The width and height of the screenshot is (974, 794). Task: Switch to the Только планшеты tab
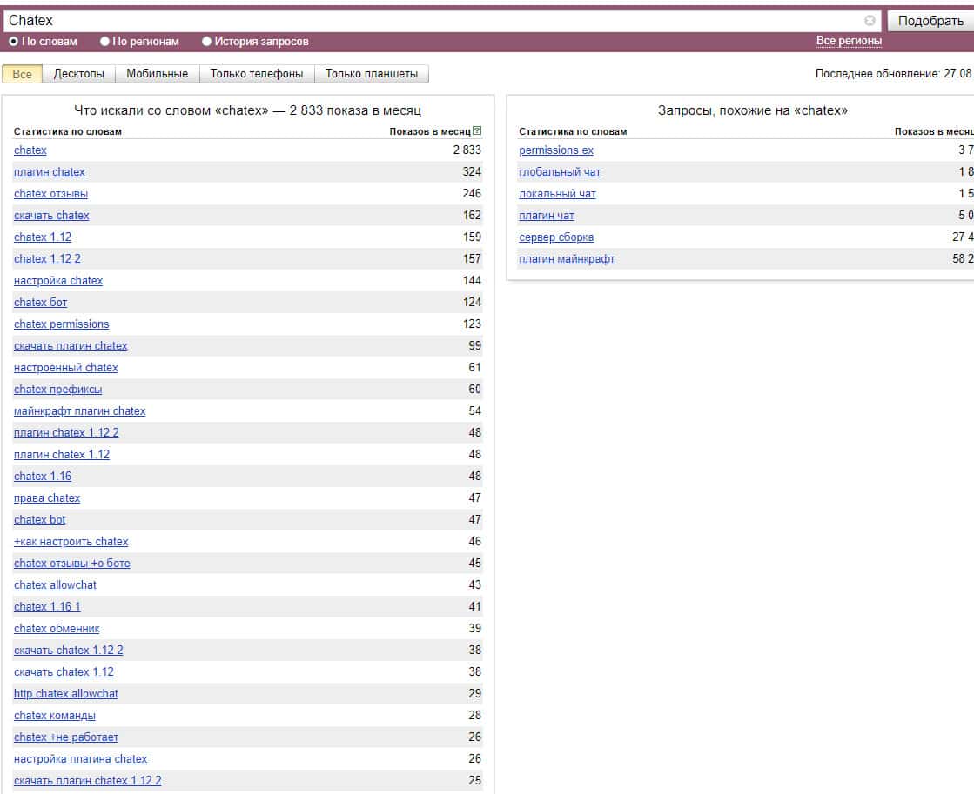(x=372, y=74)
